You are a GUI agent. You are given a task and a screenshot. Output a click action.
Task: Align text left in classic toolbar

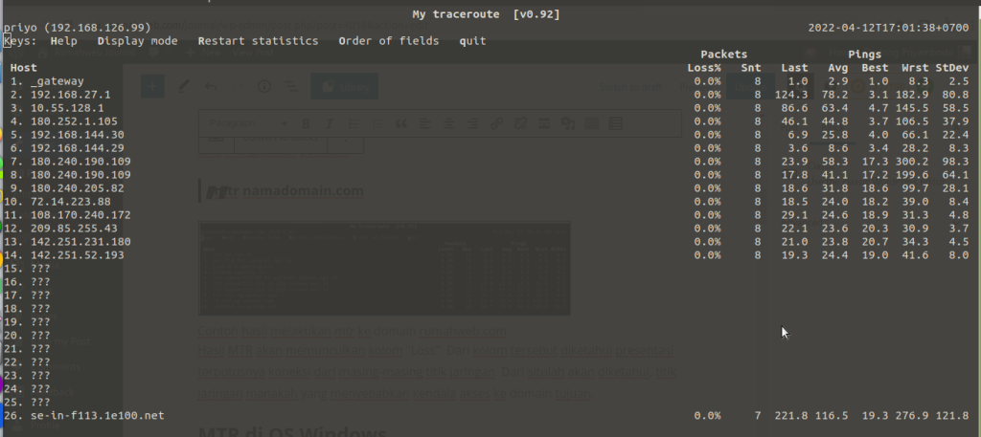click(424, 123)
